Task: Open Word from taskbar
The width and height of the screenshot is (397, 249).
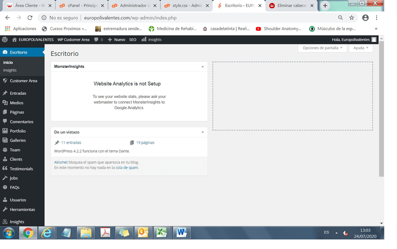Action: pyautogui.click(x=181, y=233)
